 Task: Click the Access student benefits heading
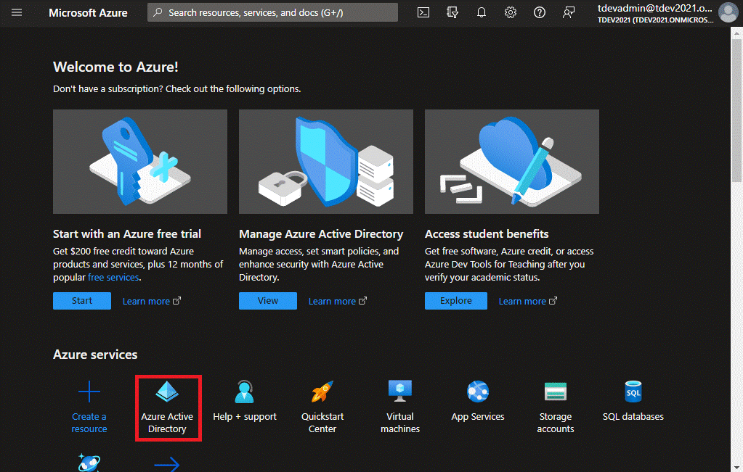tap(487, 234)
